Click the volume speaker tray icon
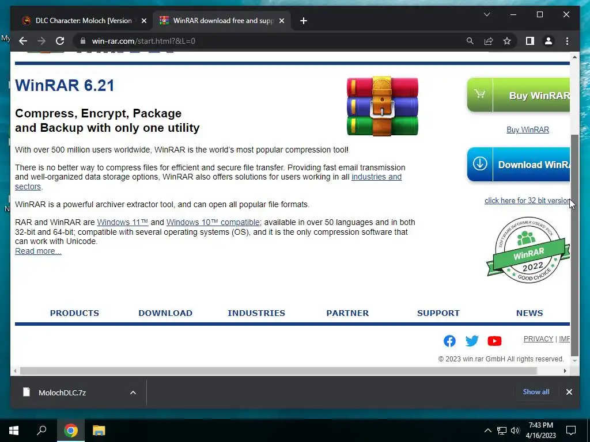The height and width of the screenshot is (442, 590). coord(515,430)
